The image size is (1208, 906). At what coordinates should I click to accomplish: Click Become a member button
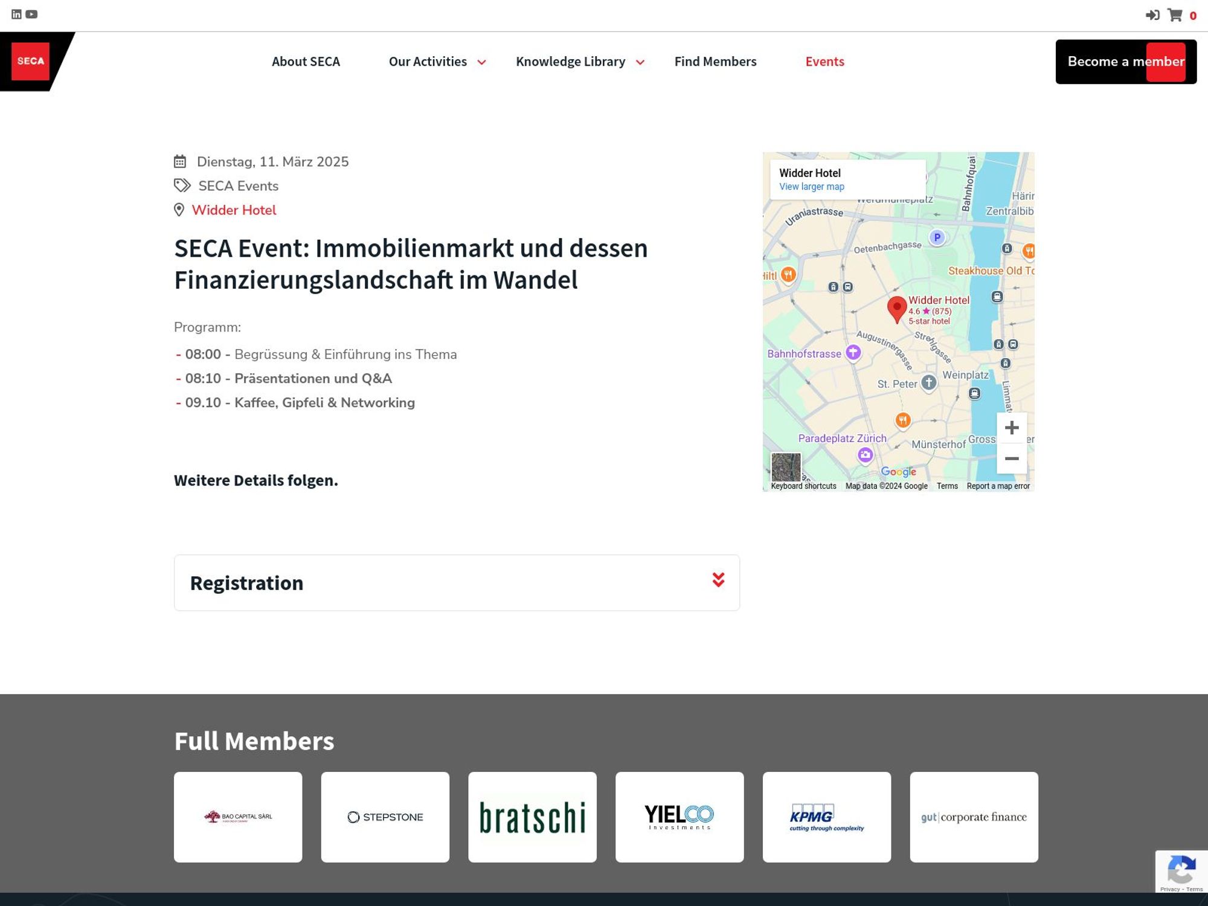pyautogui.click(x=1126, y=62)
